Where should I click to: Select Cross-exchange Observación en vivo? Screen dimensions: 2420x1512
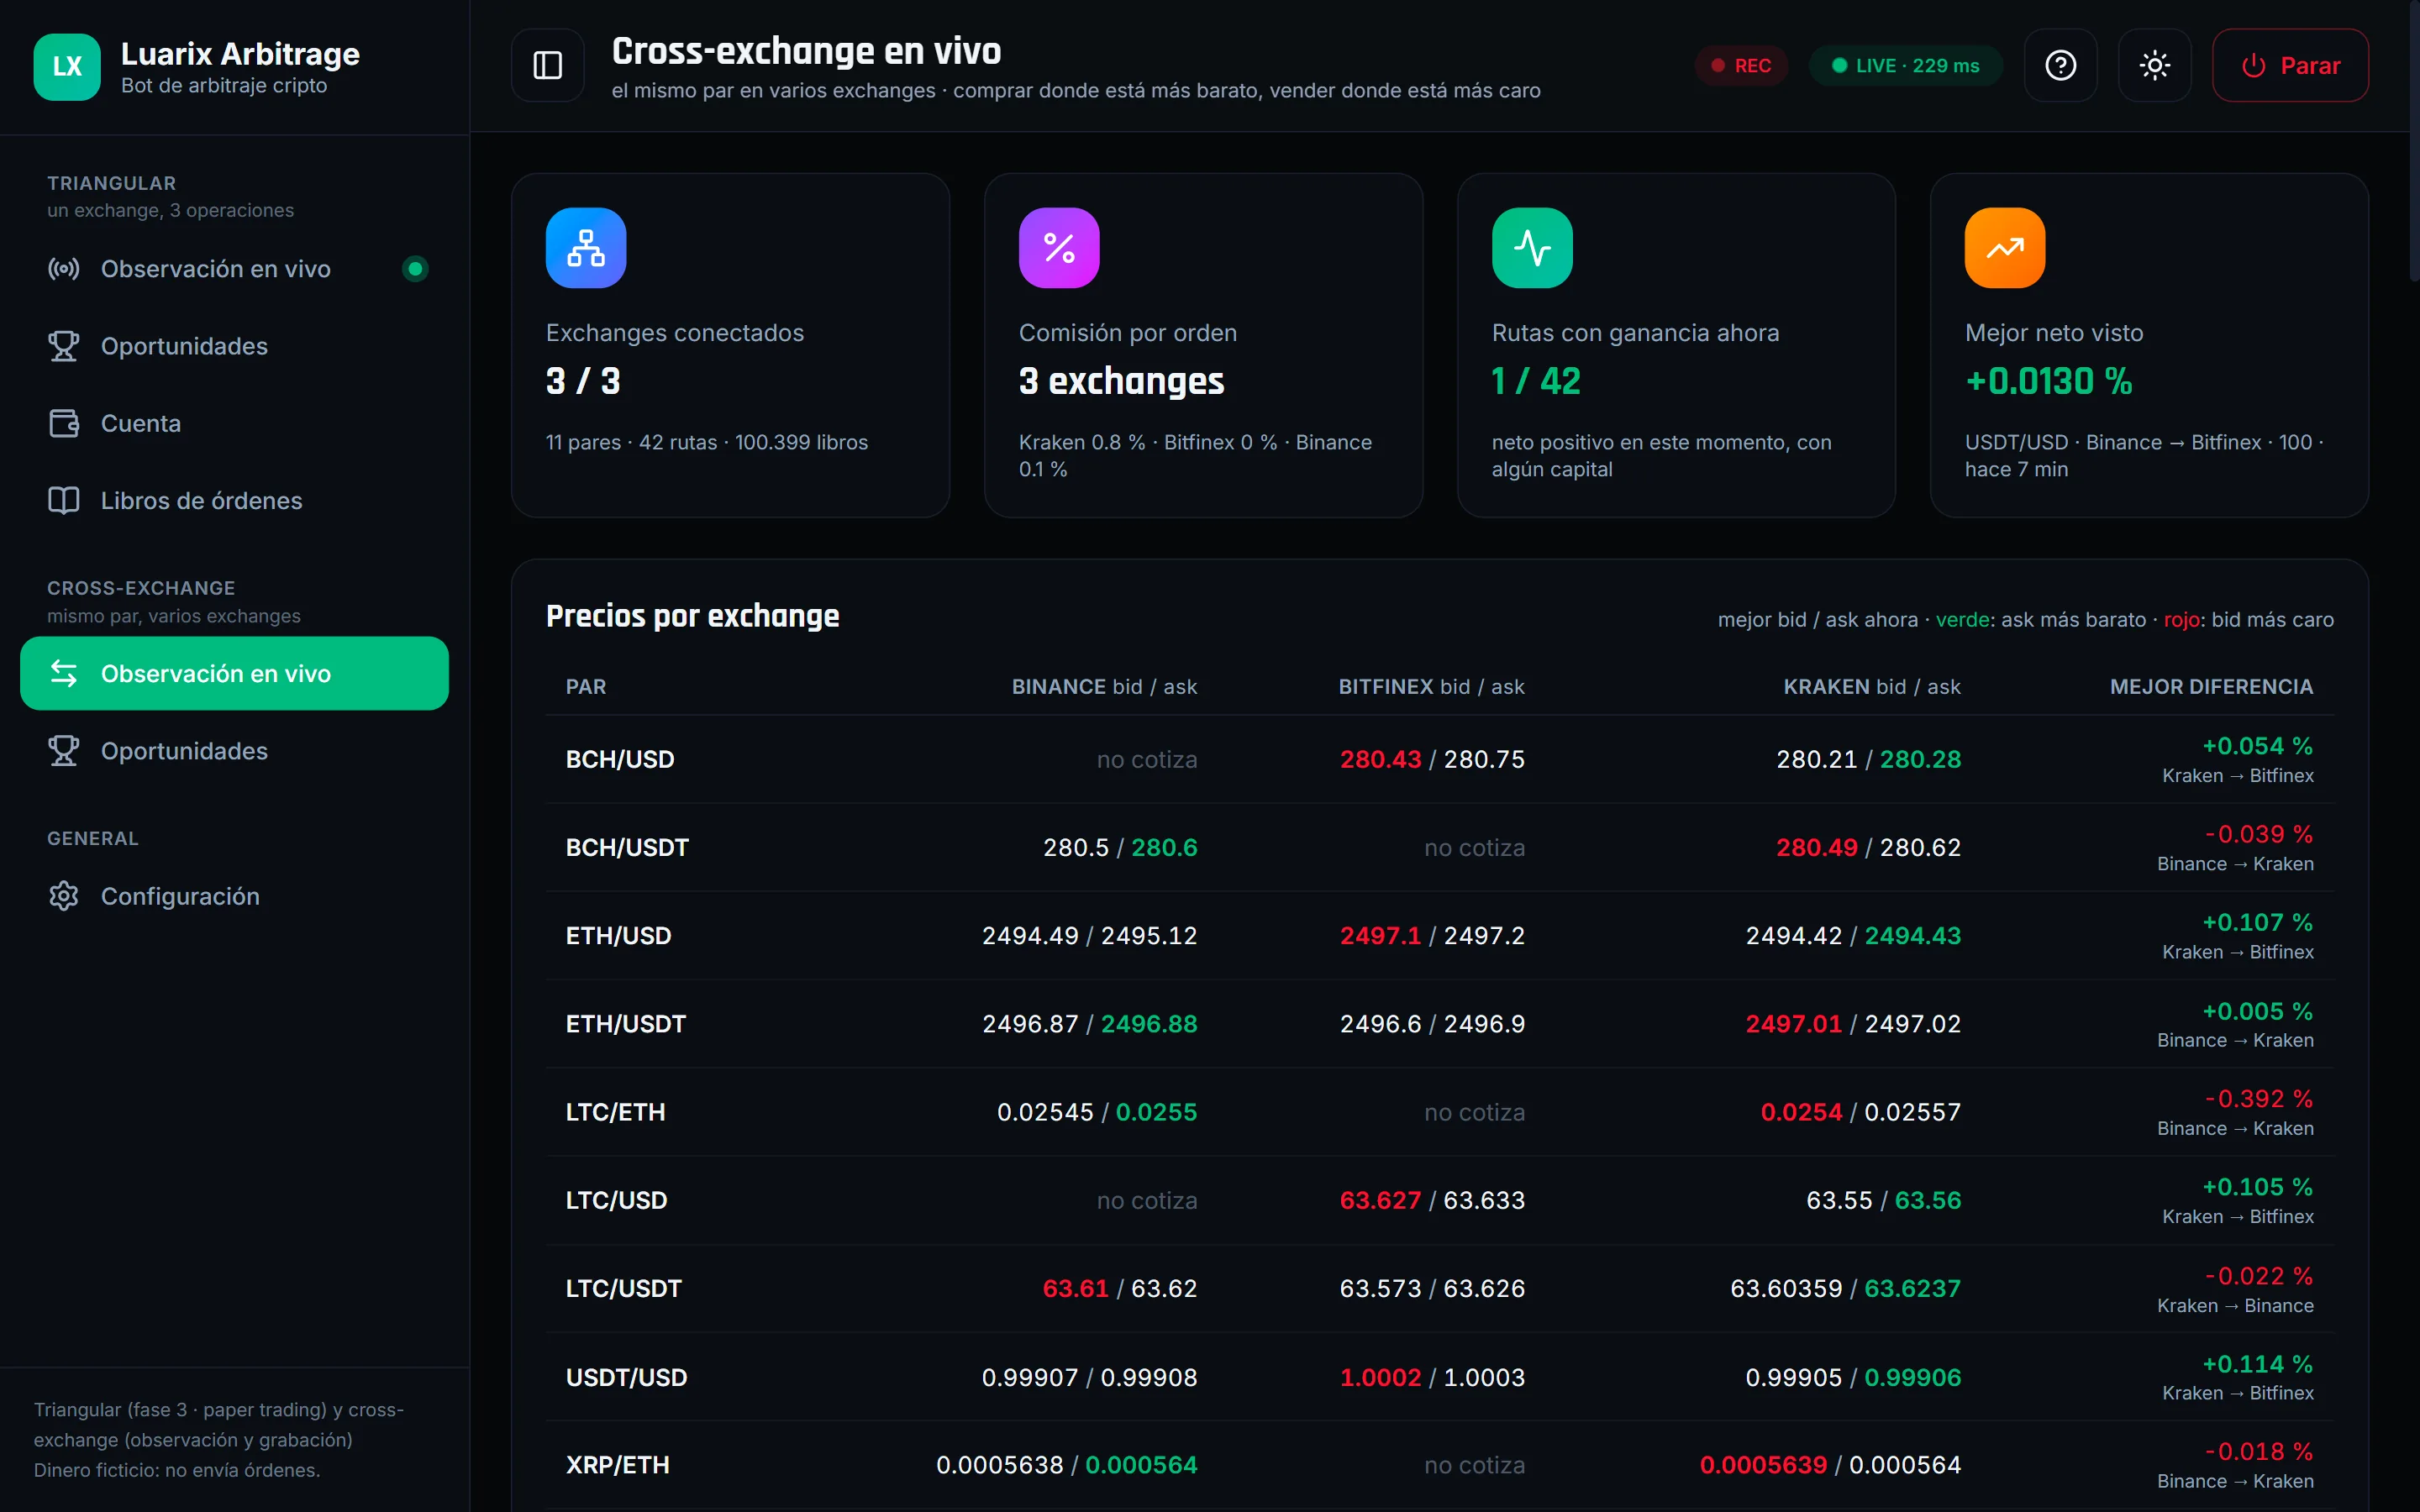coord(234,673)
